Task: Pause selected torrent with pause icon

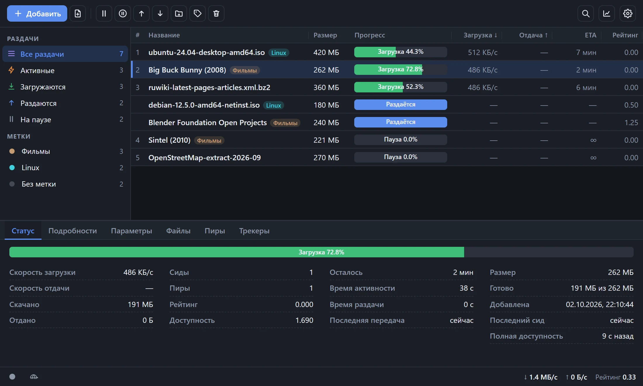Action: coord(104,13)
